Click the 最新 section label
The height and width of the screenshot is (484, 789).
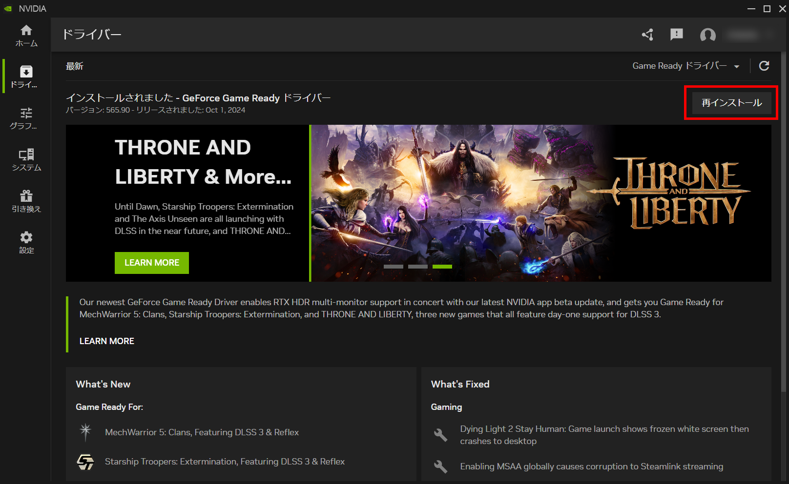tap(75, 66)
